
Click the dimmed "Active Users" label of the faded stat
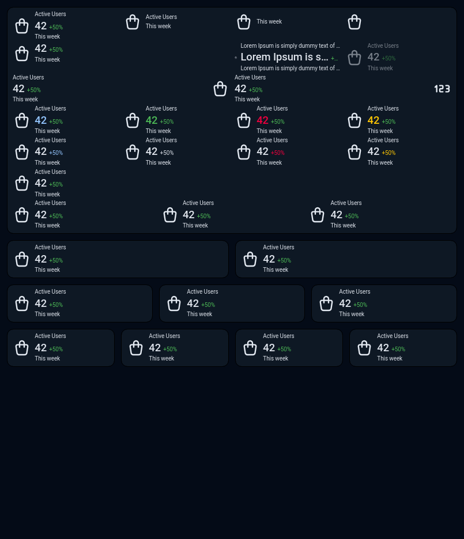pos(383,46)
